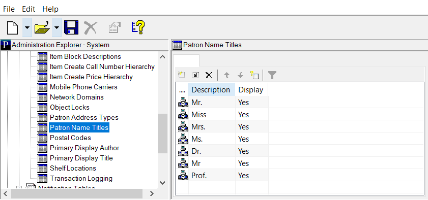Click the table help icon with question mark
Image resolution: width=428 pixels, height=200 pixels.
[254, 75]
